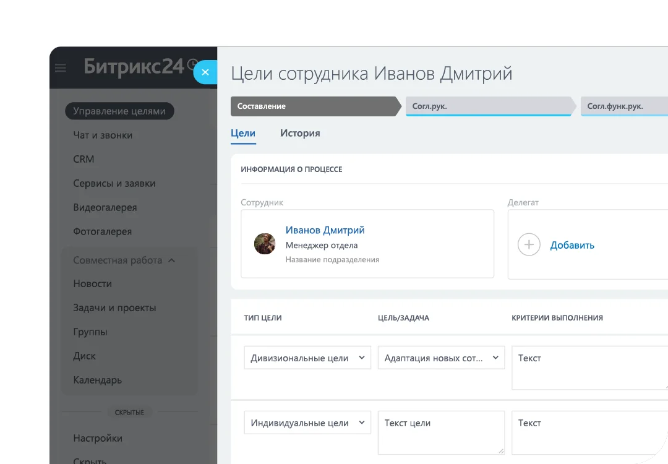
Task: Click the Добавить delegate link
Action: click(572, 245)
